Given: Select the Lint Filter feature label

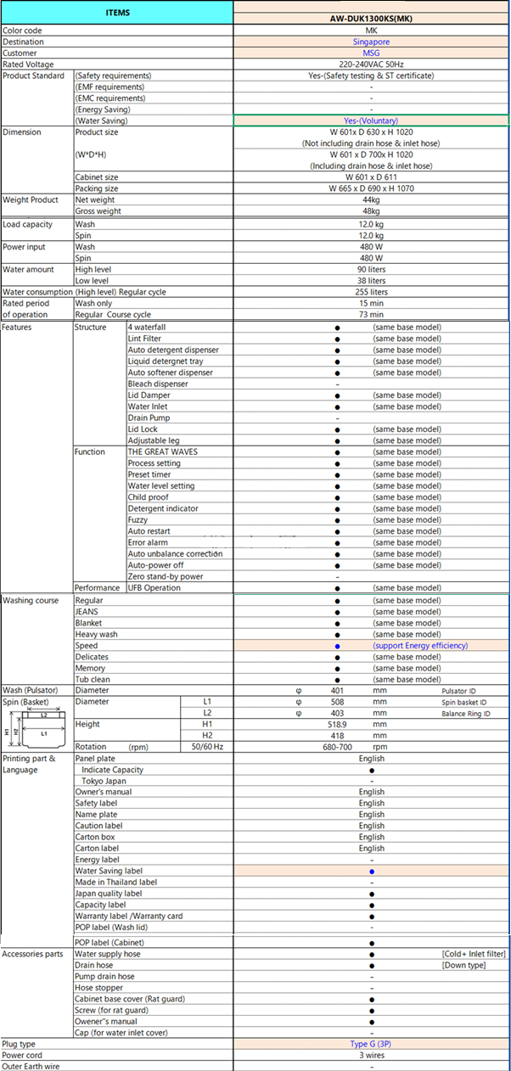Looking at the screenshot, I should click(x=144, y=339).
